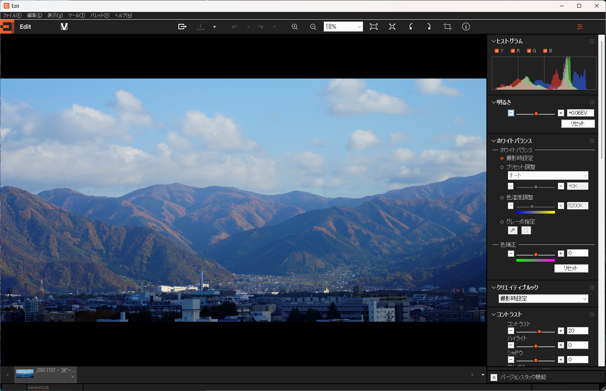Open the 表示(V) menu
Screen dimensions: 606x391
55,15
